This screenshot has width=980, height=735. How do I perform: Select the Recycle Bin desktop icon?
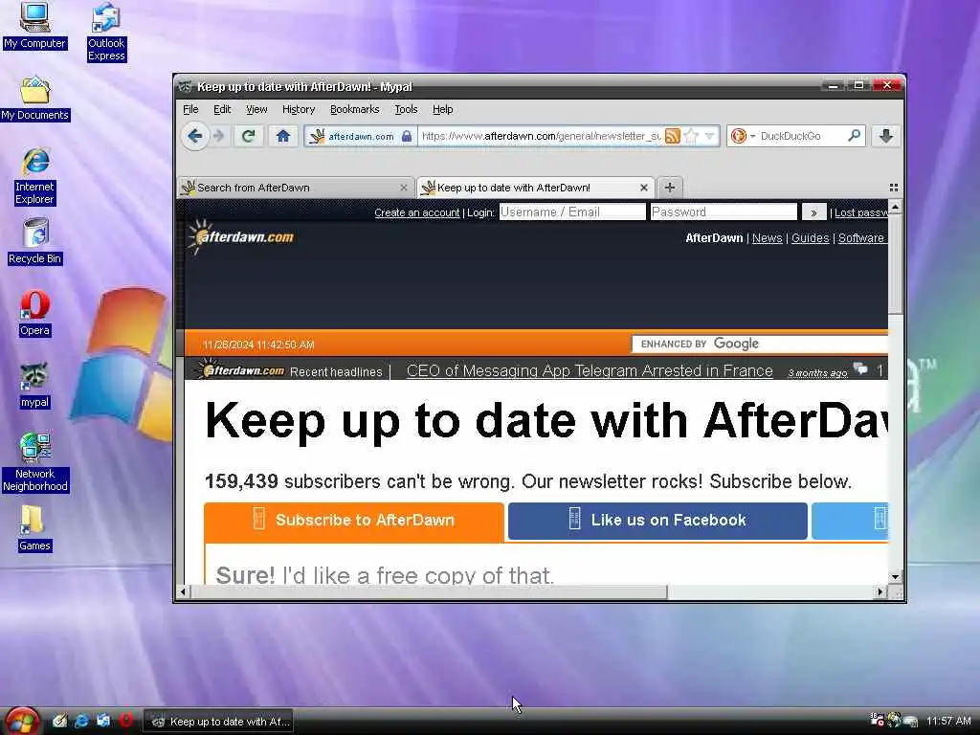click(x=34, y=241)
